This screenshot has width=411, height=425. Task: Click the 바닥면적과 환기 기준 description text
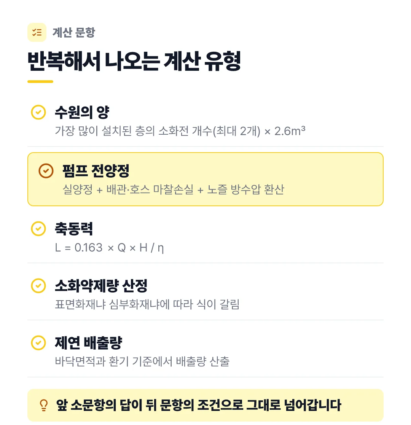(x=142, y=361)
